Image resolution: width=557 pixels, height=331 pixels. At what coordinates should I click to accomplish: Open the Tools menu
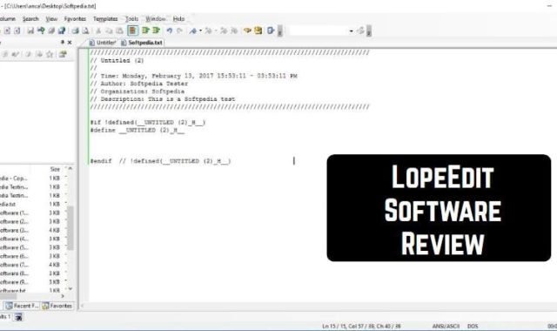coord(131,19)
